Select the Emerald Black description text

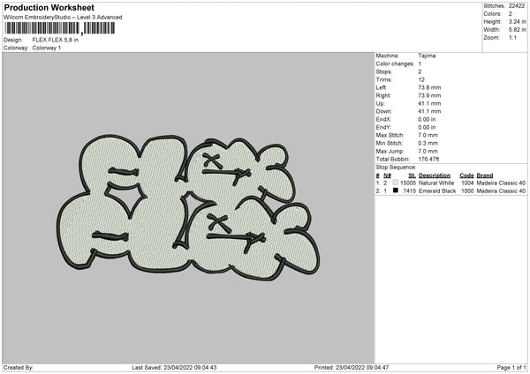coord(437,191)
